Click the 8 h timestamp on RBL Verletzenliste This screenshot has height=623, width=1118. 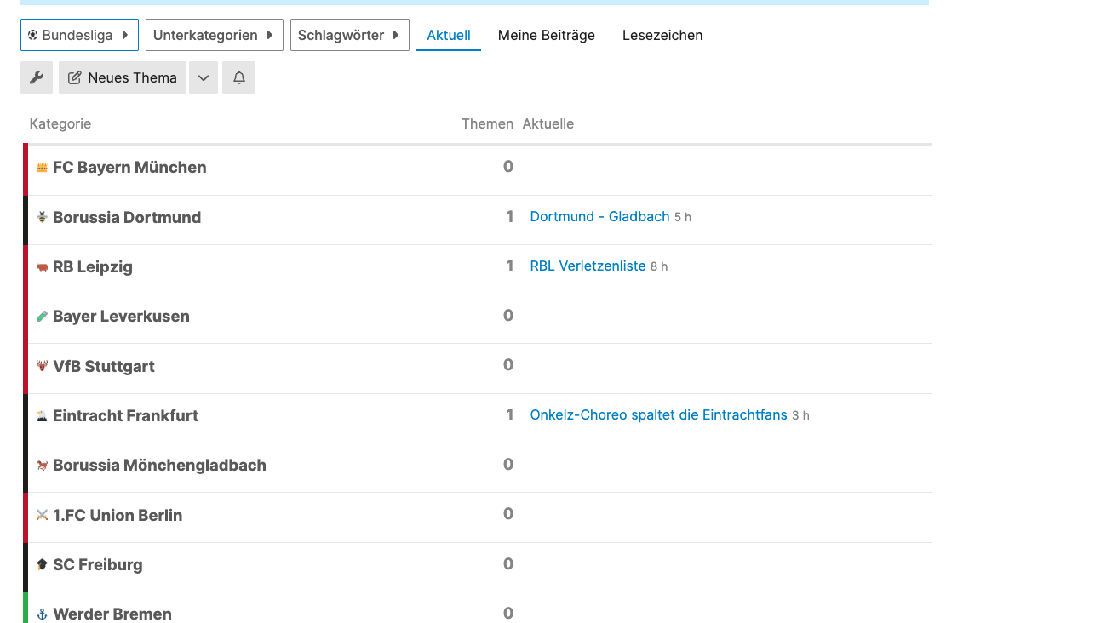[x=659, y=266]
